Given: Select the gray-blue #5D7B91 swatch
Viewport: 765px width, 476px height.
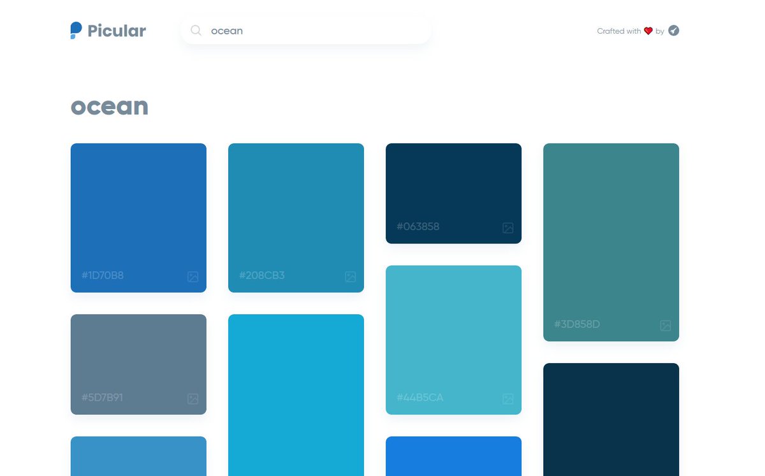Looking at the screenshot, I should click(x=138, y=364).
